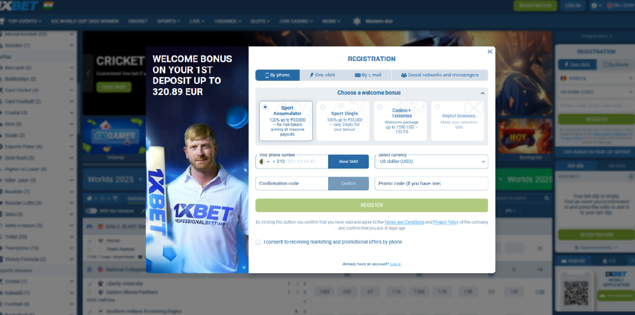Click the star icon beside Western slot
This screenshot has height=315, width=635.
pos(359,22)
